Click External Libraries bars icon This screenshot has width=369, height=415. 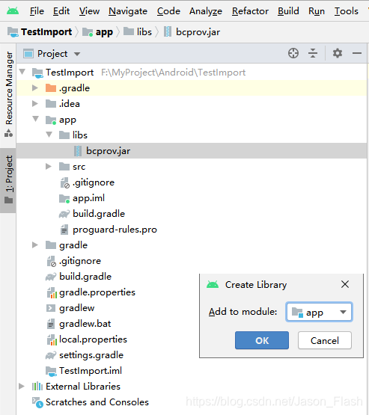[37, 387]
